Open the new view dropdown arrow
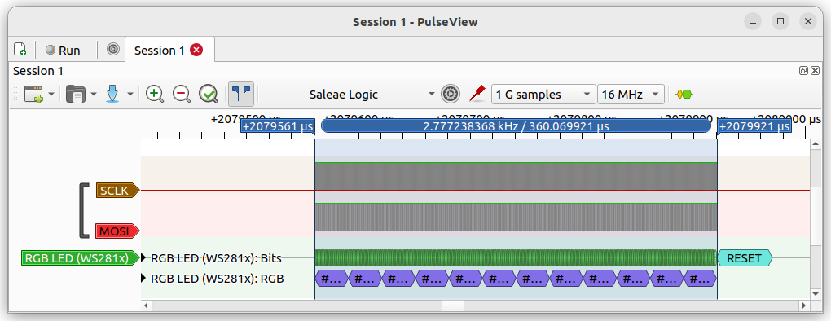This screenshot has height=321, width=831. pos(51,95)
